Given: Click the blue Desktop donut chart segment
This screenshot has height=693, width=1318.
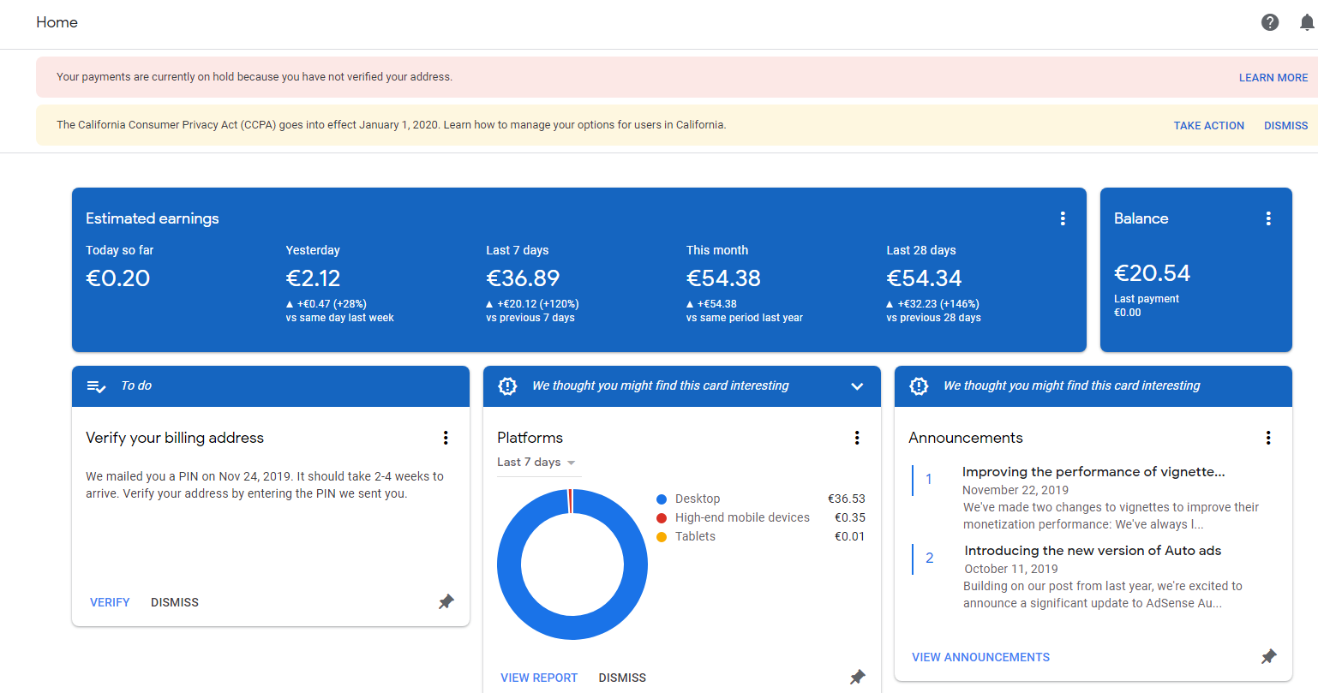Looking at the screenshot, I should pos(572,627).
